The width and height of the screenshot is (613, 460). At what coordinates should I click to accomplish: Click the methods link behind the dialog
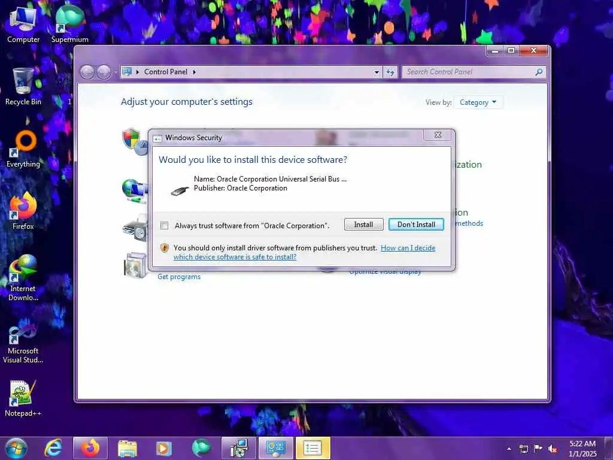[x=469, y=223]
